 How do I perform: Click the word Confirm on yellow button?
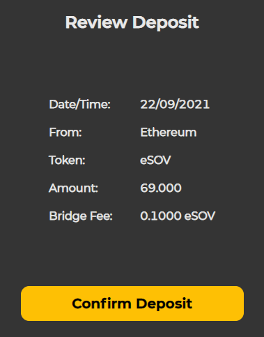tap(102, 304)
